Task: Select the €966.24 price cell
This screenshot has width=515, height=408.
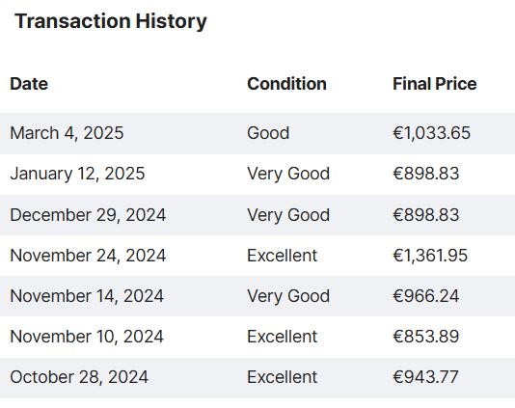Action: coord(425,296)
